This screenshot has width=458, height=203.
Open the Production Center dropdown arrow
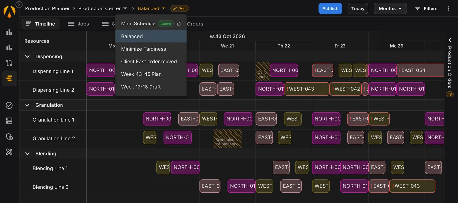pos(125,8)
